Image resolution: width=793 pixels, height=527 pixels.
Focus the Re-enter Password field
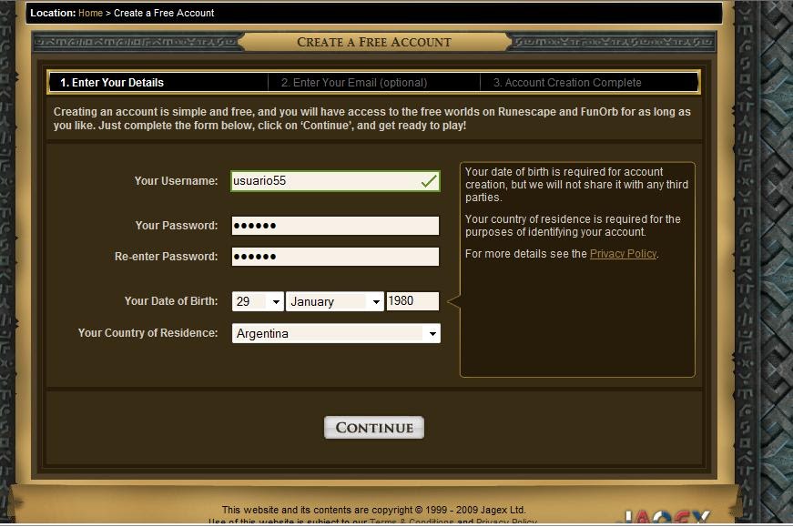coord(335,257)
